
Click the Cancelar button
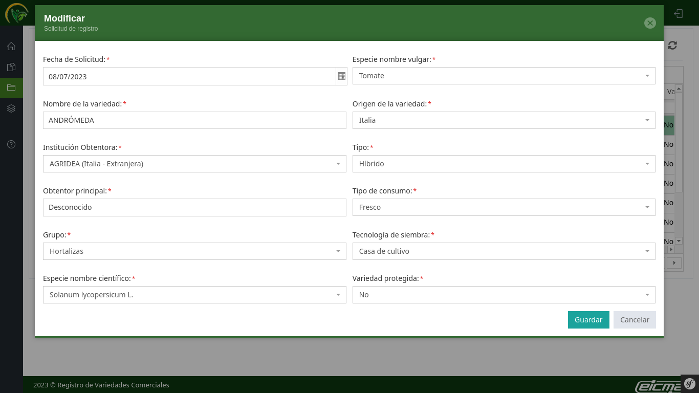click(x=635, y=320)
